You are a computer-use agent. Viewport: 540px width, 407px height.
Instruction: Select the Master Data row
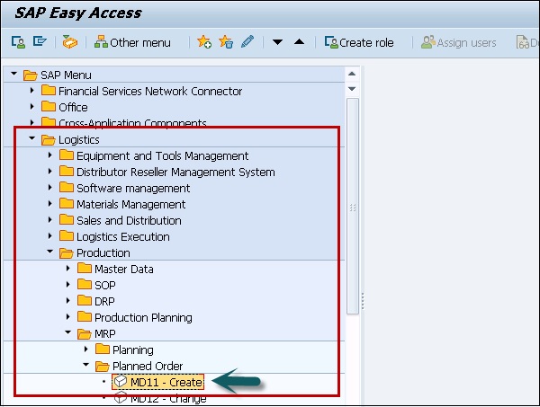click(174, 269)
